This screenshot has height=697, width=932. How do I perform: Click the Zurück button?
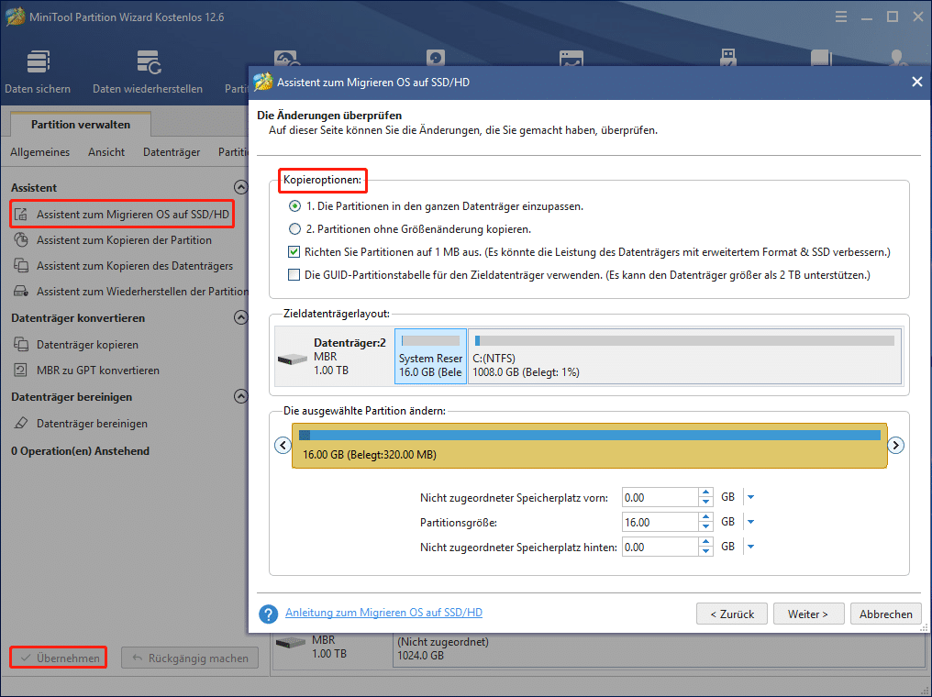[732, 614]
